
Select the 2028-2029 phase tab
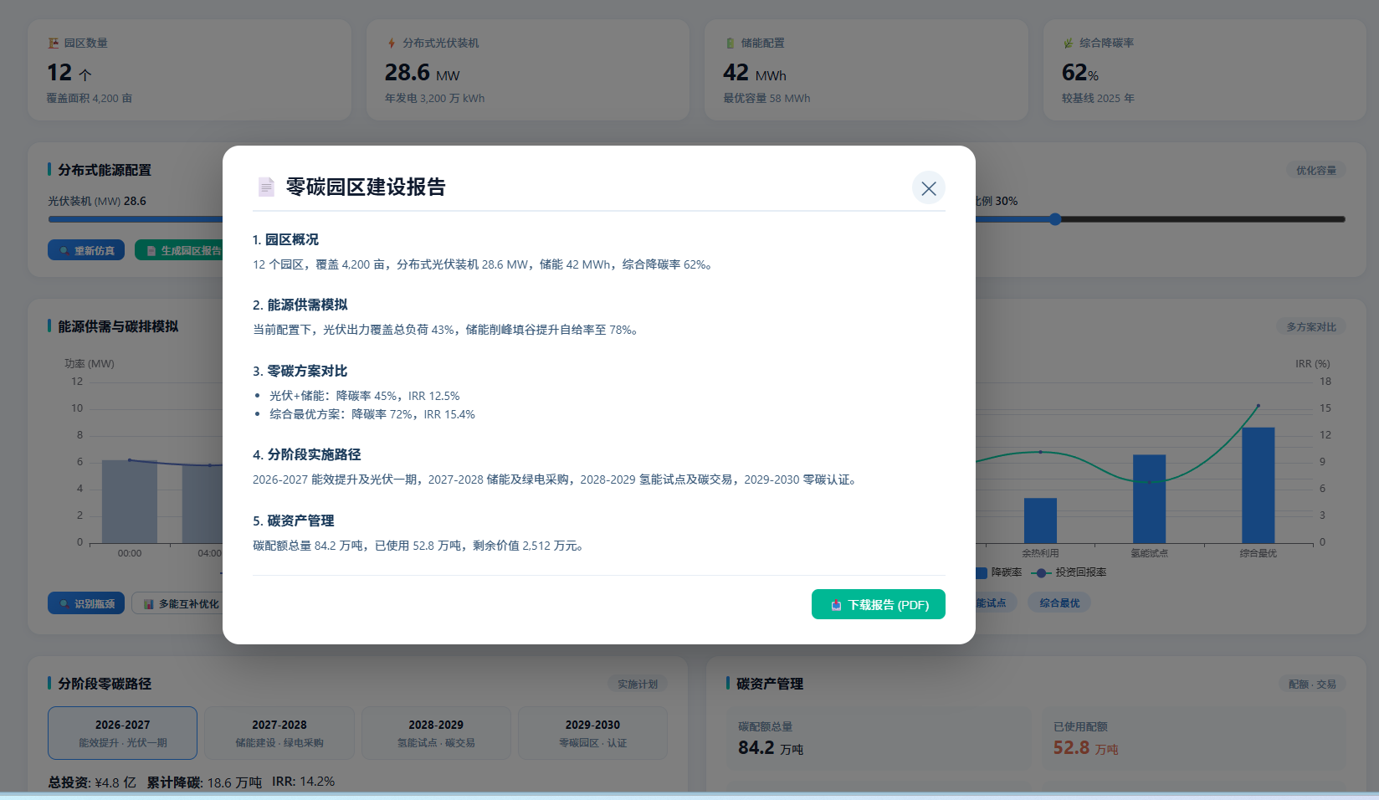[x=436, y=733]
